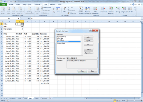Open the Legs sheet tab
Image resolution: width=143 pixels, height=102 pixels.
coord(20,98)
